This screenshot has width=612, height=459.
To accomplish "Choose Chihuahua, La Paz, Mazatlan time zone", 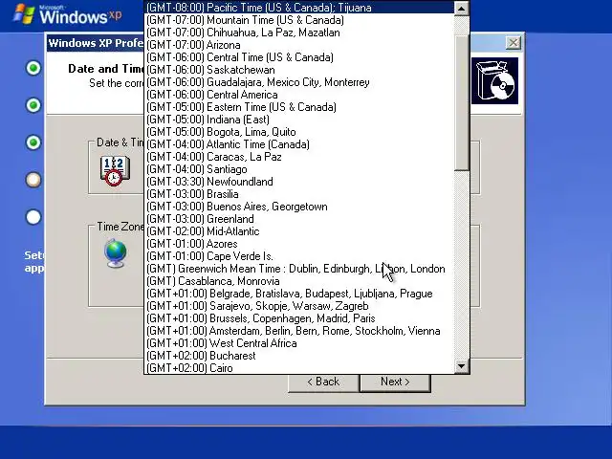I will 299,33.
